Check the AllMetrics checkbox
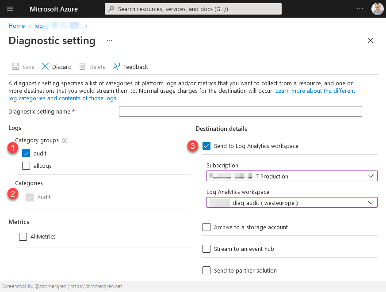Screen dimensions: 386x292 pyautogui.click(x=23, y=236)
